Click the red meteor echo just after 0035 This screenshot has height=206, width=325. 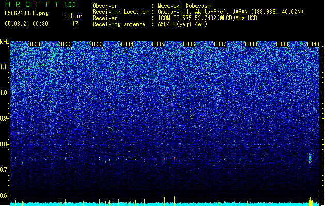point(175,158)
